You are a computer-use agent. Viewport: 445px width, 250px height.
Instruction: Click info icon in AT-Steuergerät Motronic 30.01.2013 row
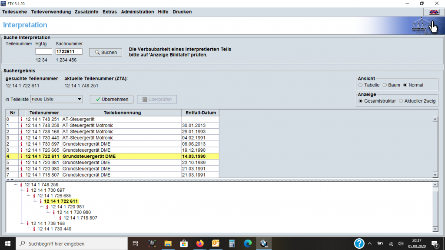(21, 125)
